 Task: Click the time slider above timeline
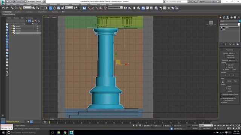coord(52,119)
